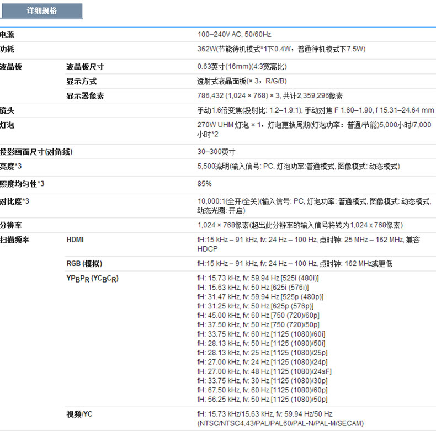
Task: Click the line ending [1125 (1080)/60p]
Action: (263, 390)
